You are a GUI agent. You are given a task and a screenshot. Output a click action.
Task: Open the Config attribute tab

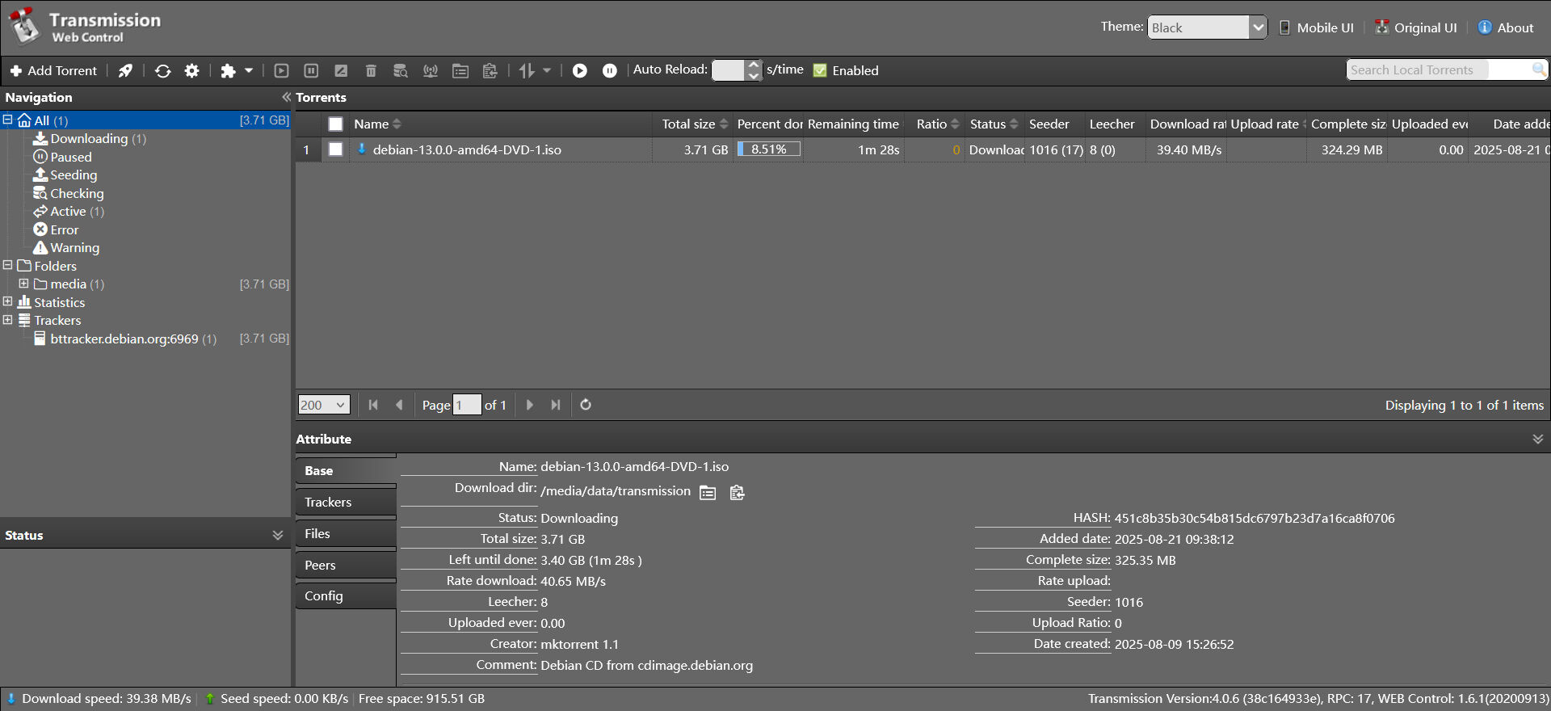(346, 595)
